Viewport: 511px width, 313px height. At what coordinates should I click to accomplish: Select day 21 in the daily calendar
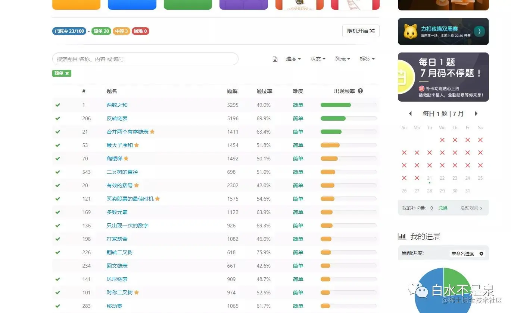pos(430,178)
